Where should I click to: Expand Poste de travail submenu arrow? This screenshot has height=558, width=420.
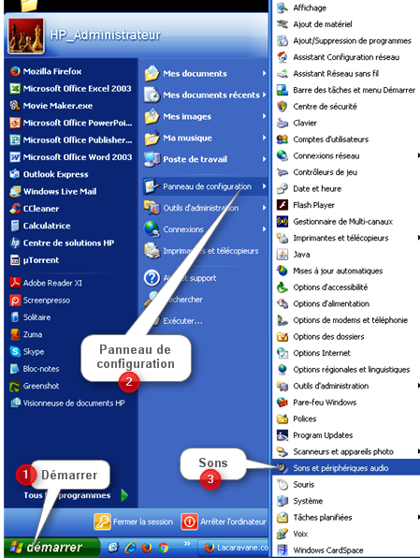[x=264, y=159]
